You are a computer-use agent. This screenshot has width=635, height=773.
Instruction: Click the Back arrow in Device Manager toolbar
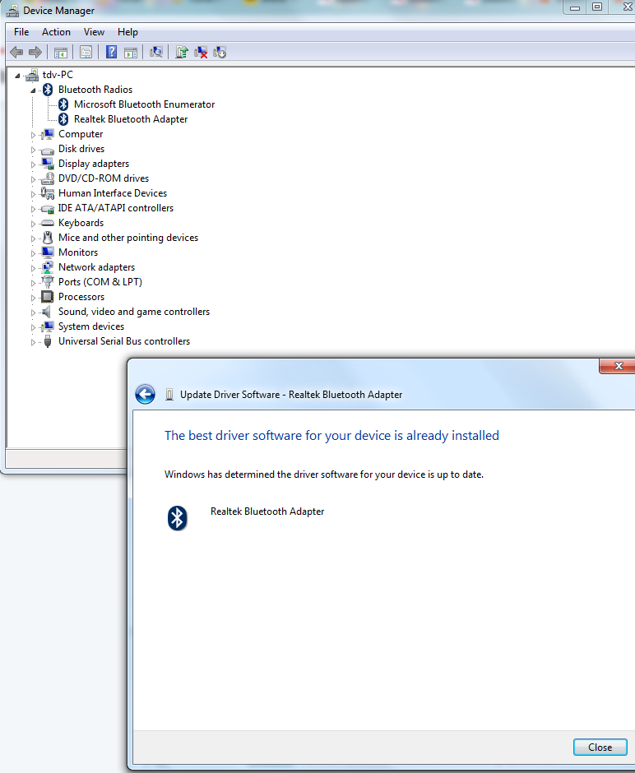tap(16, 53)
